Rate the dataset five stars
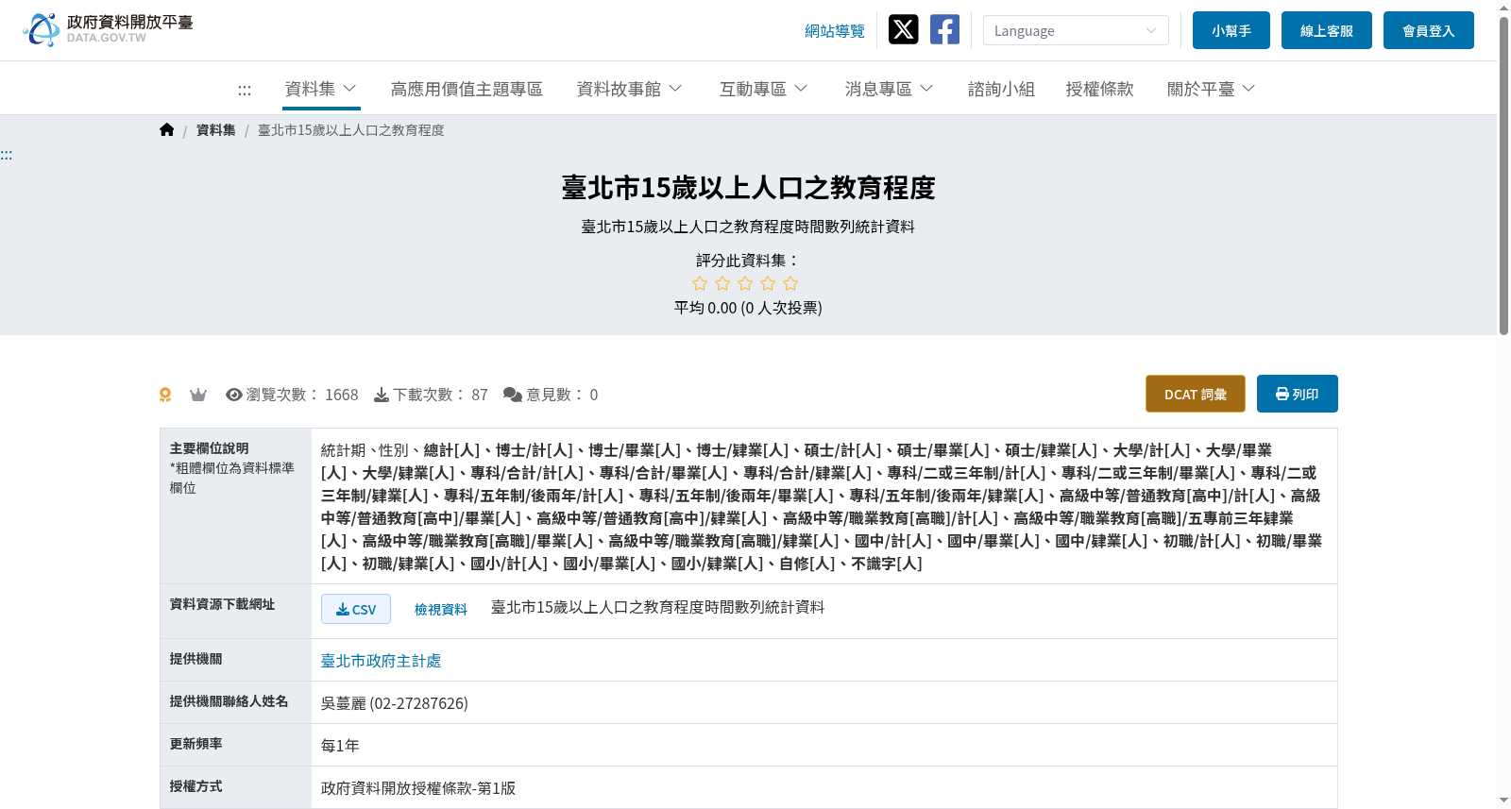The height and width of the screenshot is (809, 1511). pyautogui.click(x=790, y=283)
